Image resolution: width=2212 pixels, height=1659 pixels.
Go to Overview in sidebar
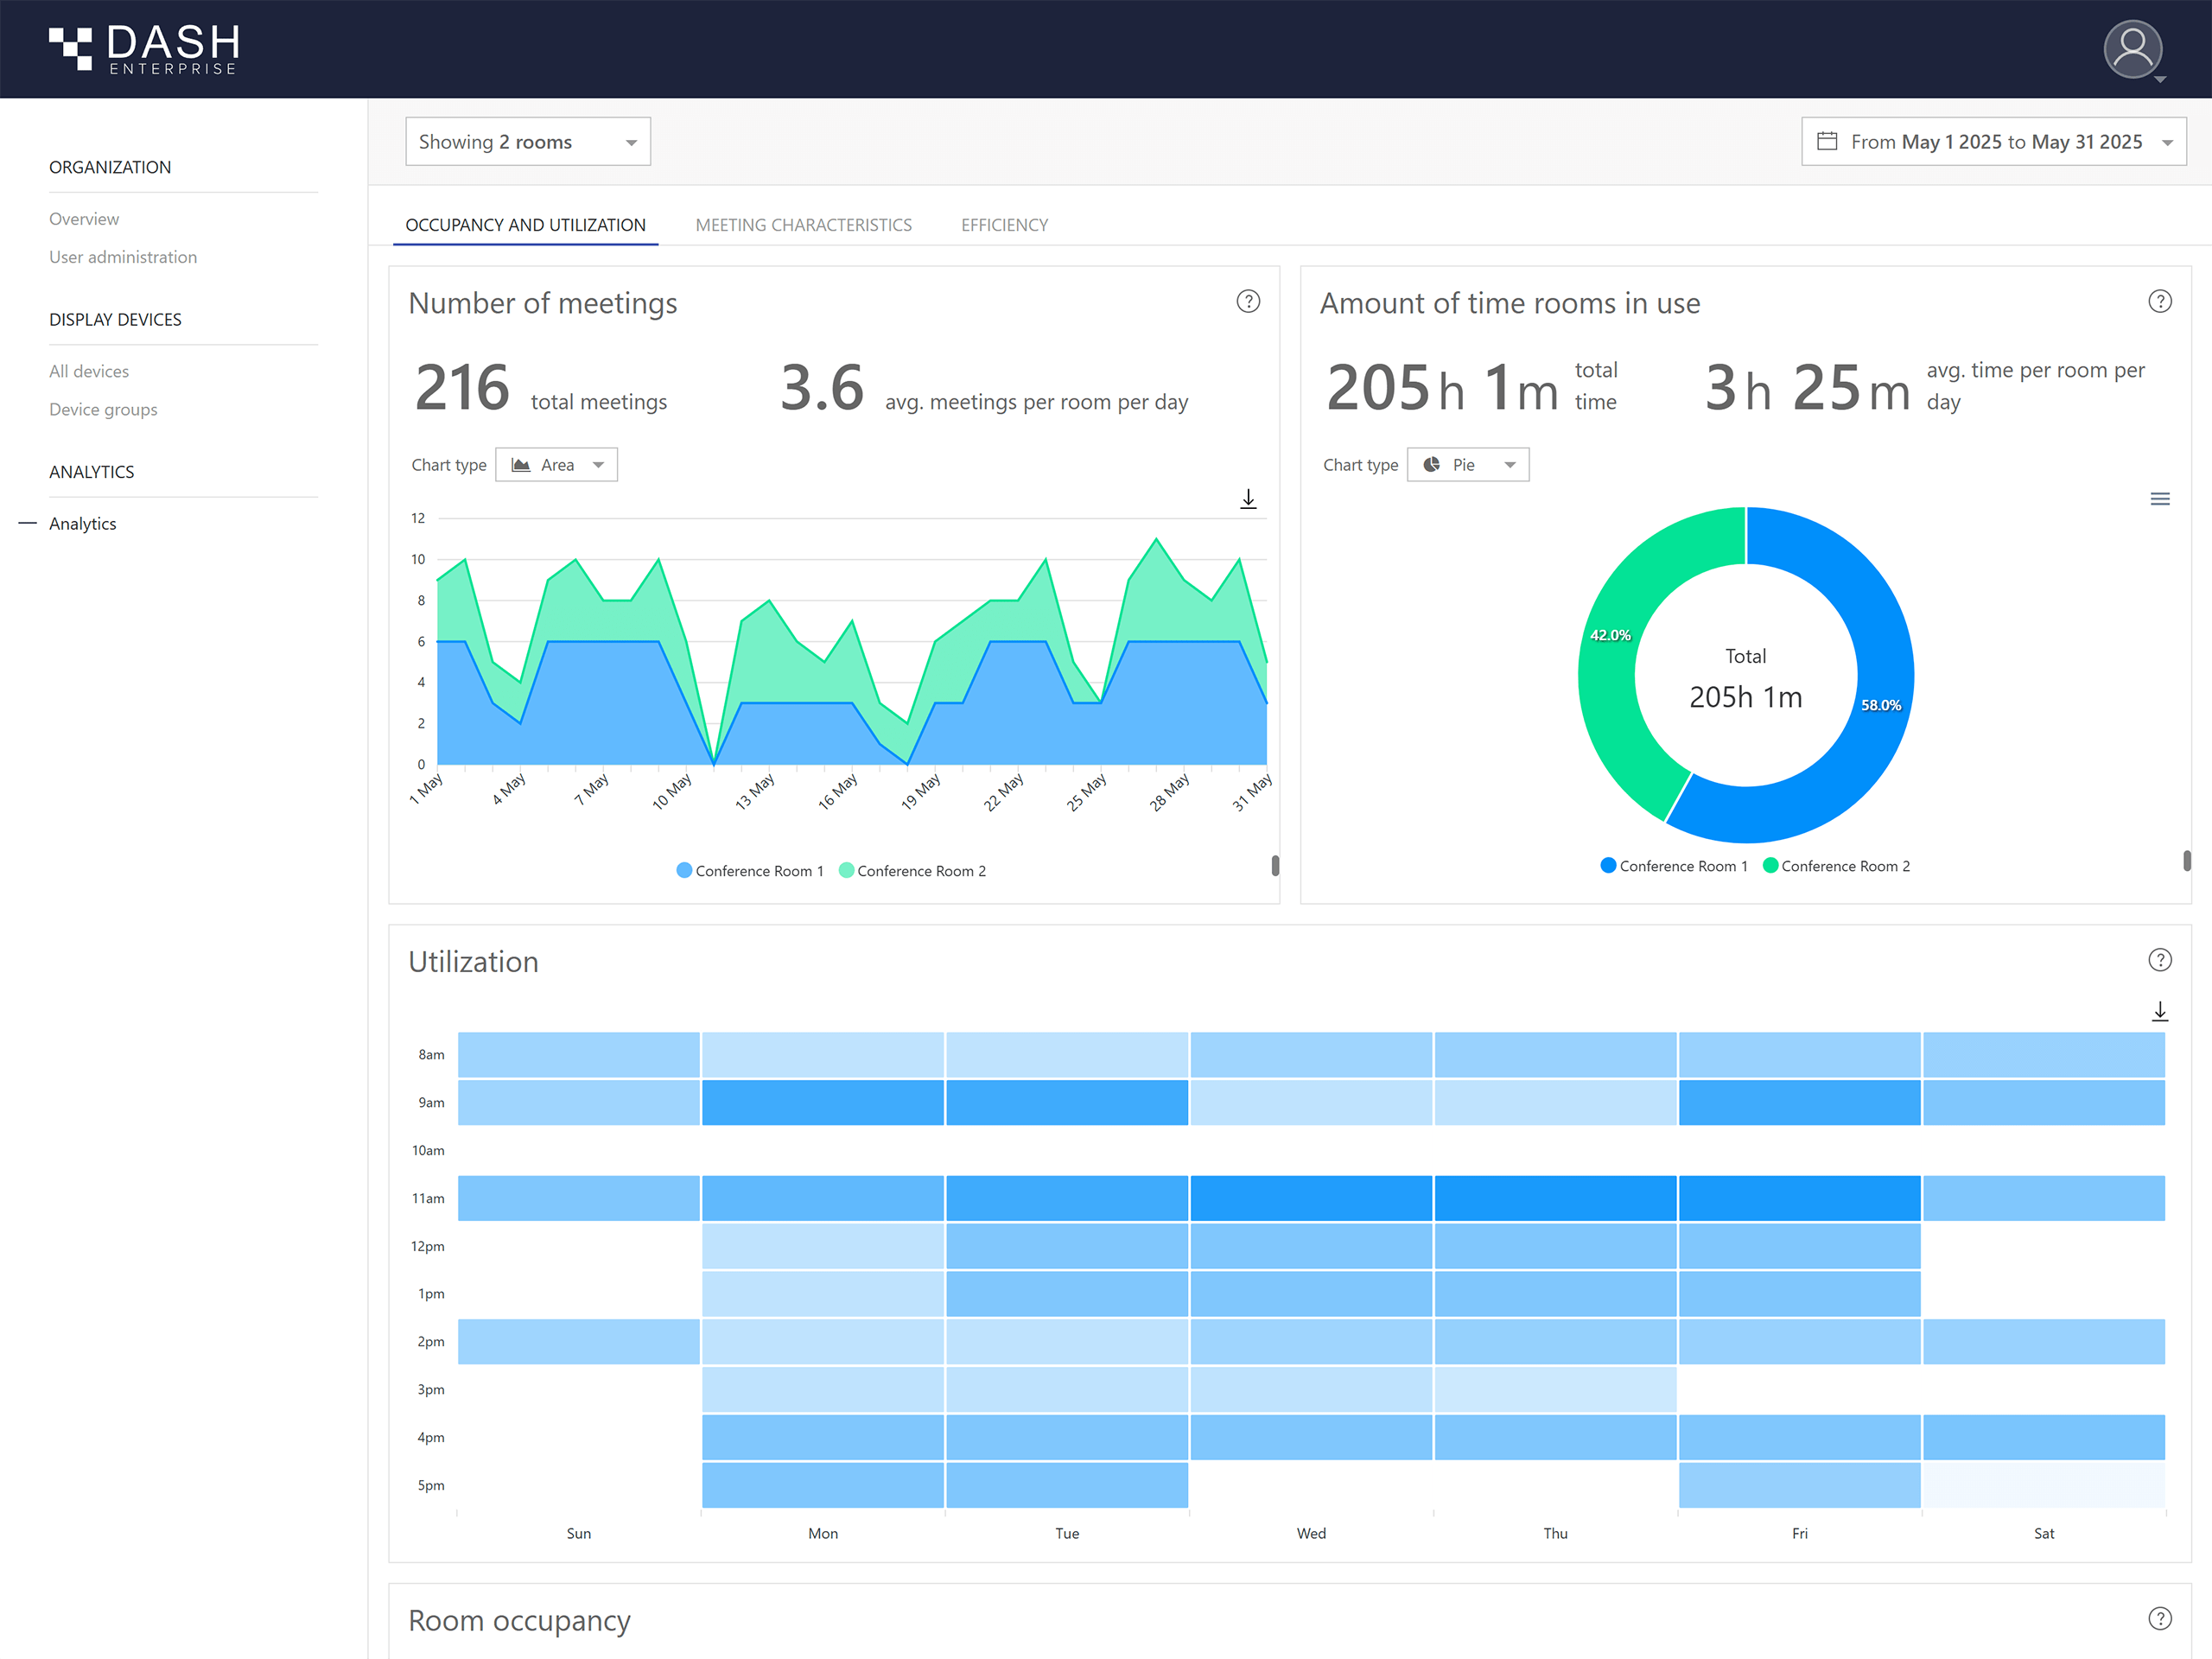point(84,219)
